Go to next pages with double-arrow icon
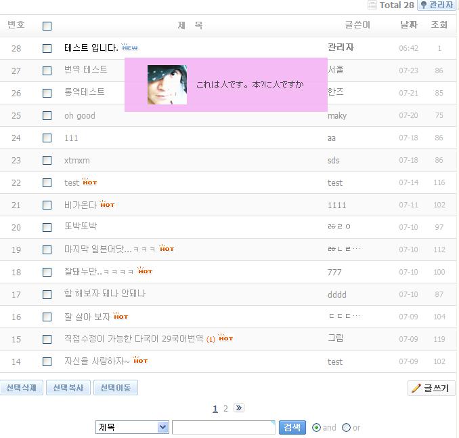This screenshot has height=438, width=459. pyautogui.click(x=239, y=407)
